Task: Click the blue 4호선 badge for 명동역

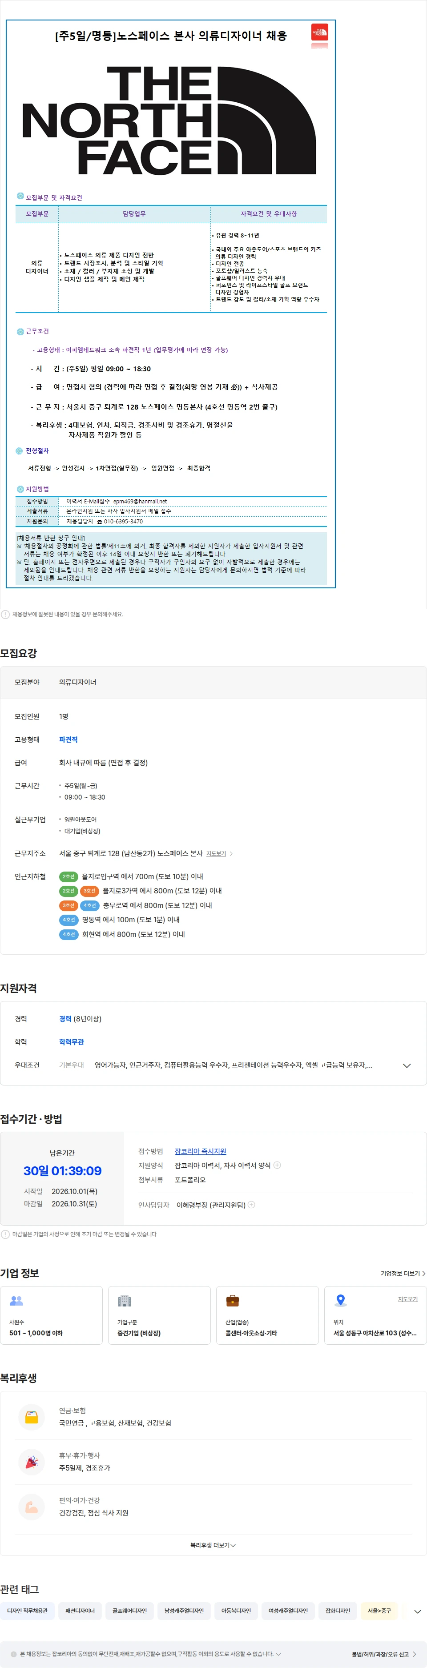Action: (68, 920)
